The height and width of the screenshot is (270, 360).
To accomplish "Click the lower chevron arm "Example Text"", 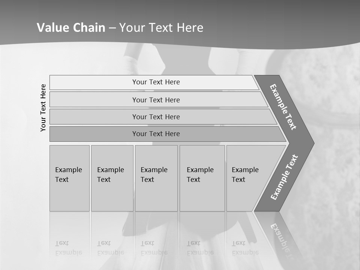I will click(x=284, y=177).
